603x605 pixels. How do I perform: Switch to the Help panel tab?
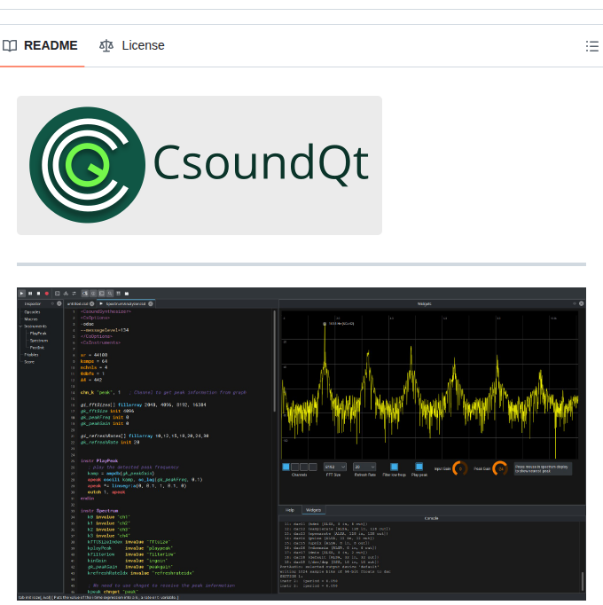pos(290,510)
